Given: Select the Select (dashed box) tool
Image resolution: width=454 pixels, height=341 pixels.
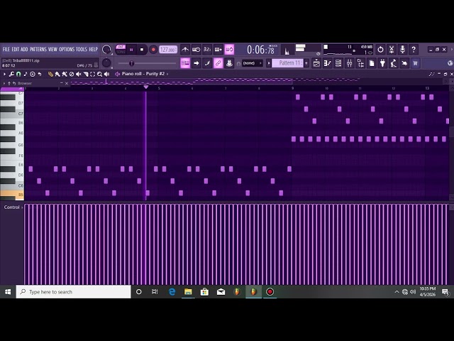Looking at the screenshot, I should pyautogui.click(x=93, y=74).
